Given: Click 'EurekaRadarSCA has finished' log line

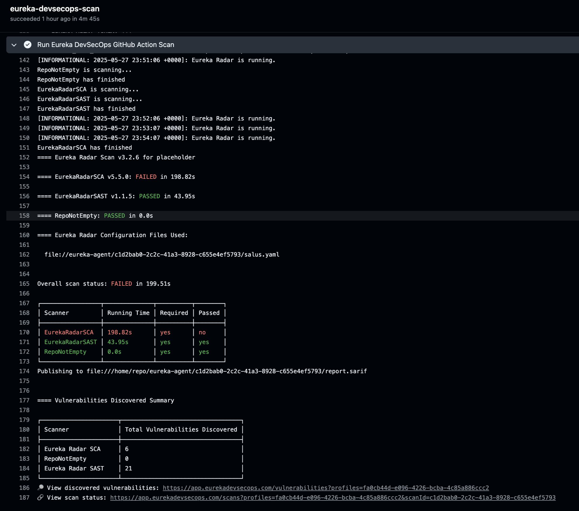Looking at the screenshot, I should (x=85, y=147).
